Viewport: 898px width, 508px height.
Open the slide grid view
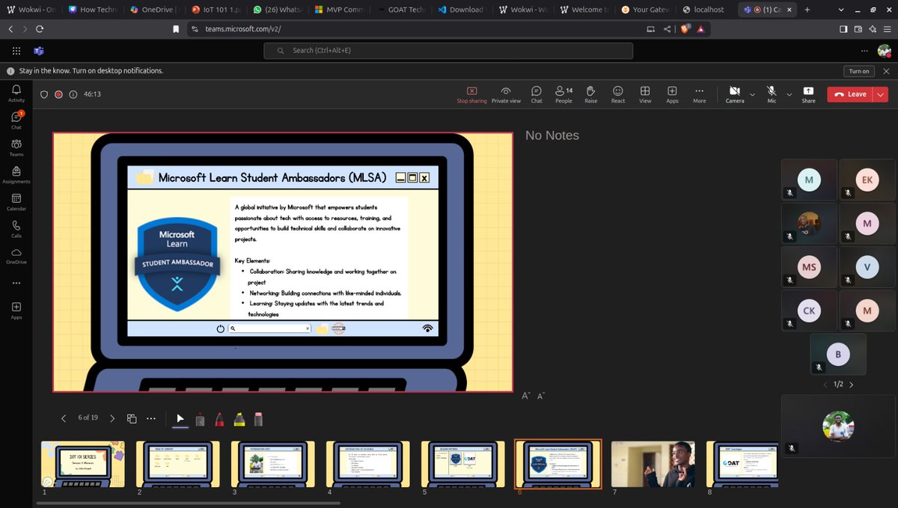tap(132, 419)
